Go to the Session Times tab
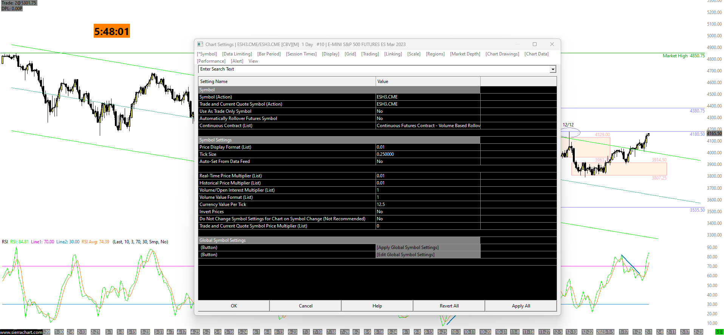Screen dimensions: 724x335 [301, 54]
